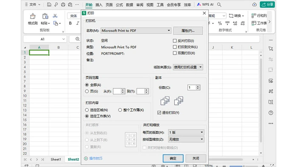297x167 pixels.
Task: Open WPS AI
Action: click(205, 5)
